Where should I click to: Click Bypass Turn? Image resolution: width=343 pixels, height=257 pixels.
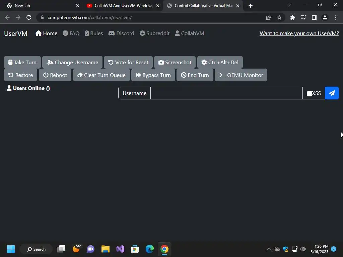(153, 75)
